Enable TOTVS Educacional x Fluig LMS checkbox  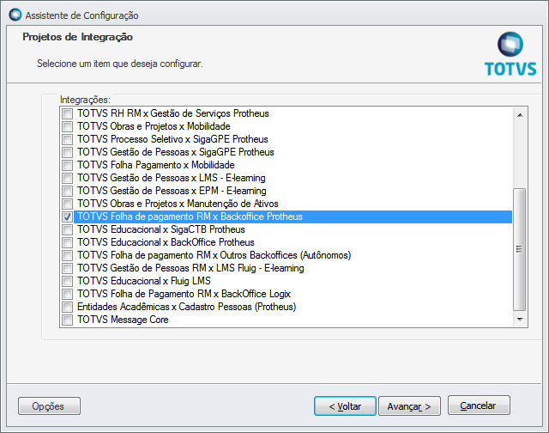(x=67, y=281)
